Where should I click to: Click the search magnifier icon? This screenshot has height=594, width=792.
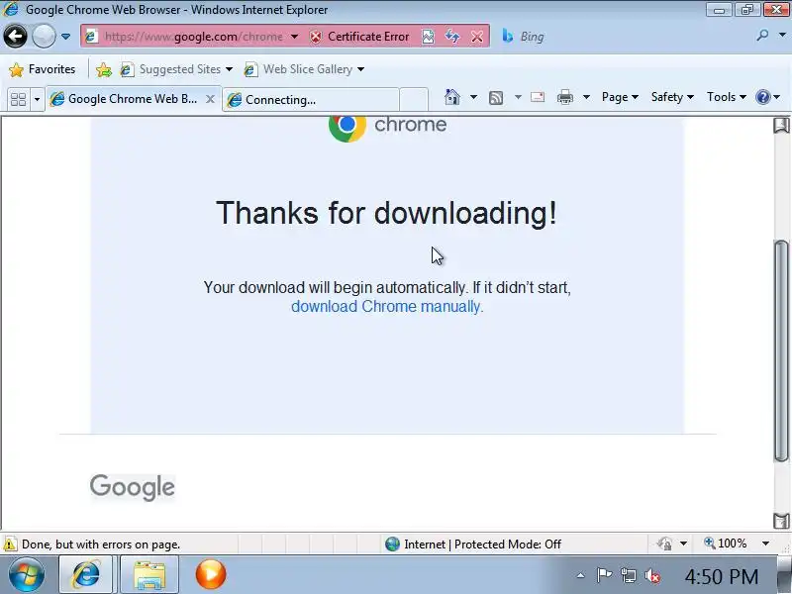pyautogui.click(x=762, y=36)
